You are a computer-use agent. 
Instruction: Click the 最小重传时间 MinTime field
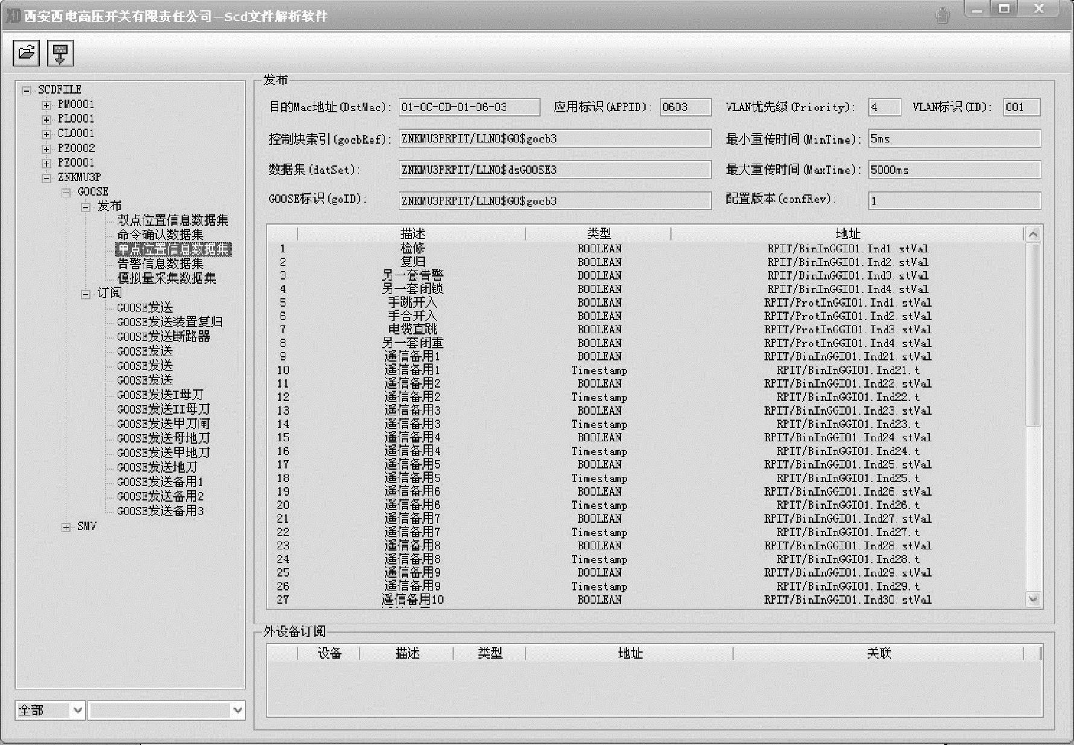(955, 139)
